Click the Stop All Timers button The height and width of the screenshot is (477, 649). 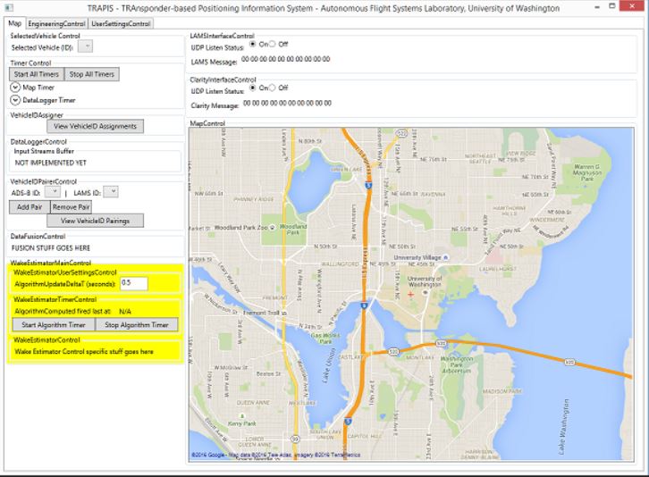[x=91, y=74]
